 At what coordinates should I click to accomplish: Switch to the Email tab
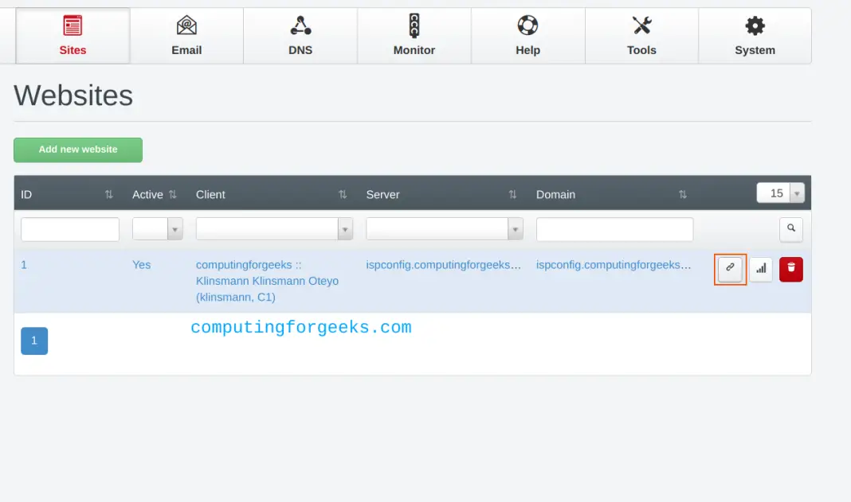click(186, 36)
